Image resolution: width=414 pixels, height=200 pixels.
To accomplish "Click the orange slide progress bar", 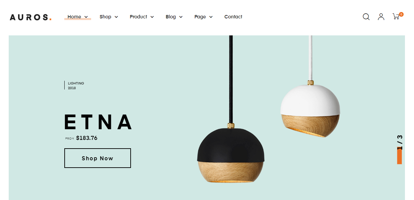I will click(x=400, y=156).
